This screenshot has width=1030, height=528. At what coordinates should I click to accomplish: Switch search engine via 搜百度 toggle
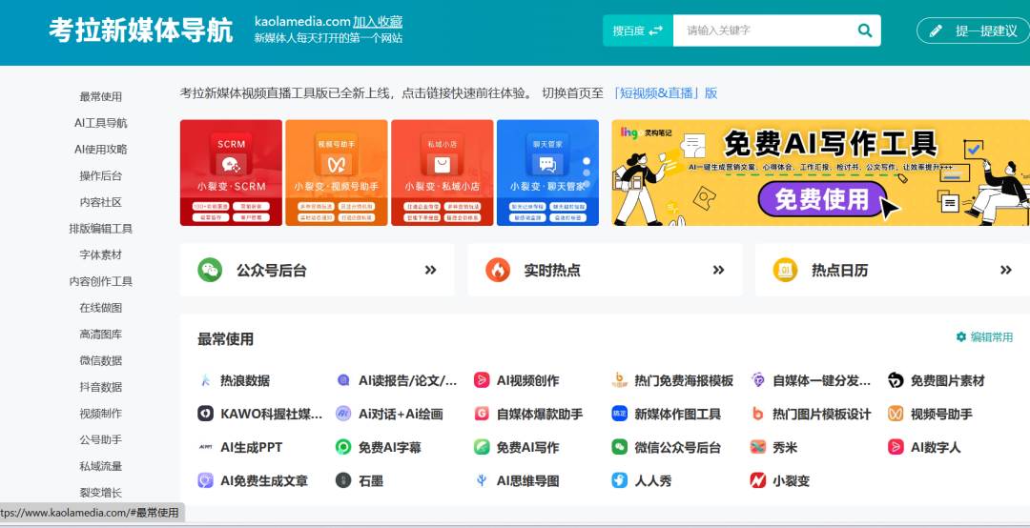coord(637,30)
